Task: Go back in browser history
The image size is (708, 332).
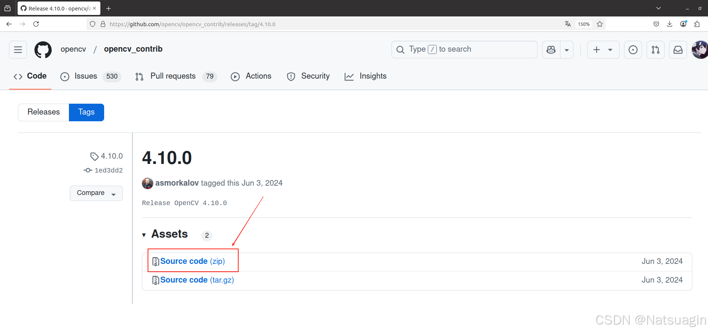Action: (9, 24)
